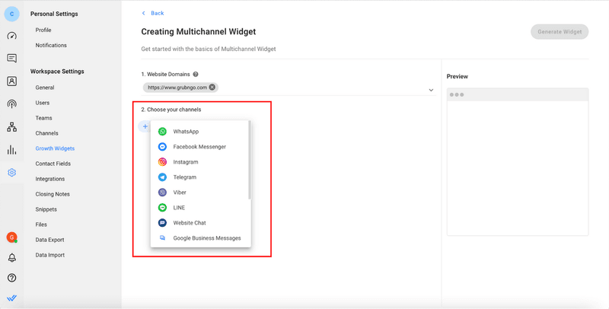Viewport: 609px width, 309px height.
Task: Open the Reports bar chart icon
Action: click(11, 149)
